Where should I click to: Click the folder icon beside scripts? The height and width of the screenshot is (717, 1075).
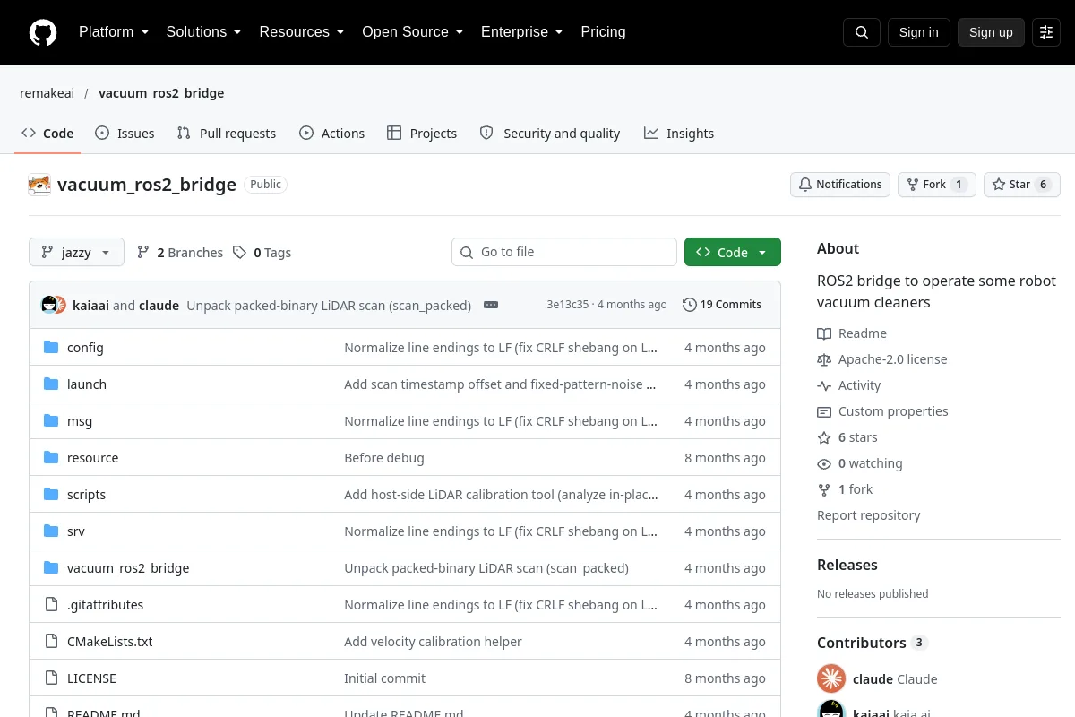(51, 495)
